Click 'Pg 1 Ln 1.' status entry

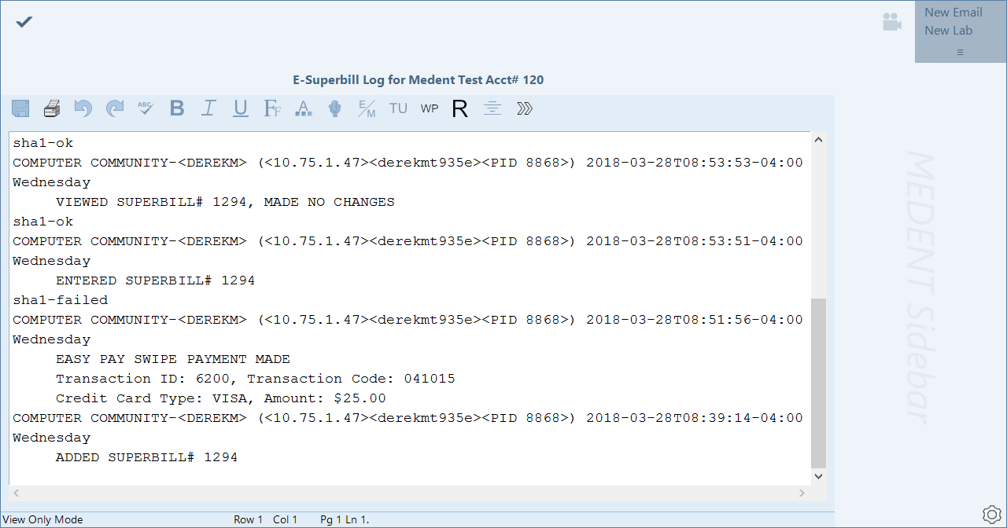tap(345, 519)
